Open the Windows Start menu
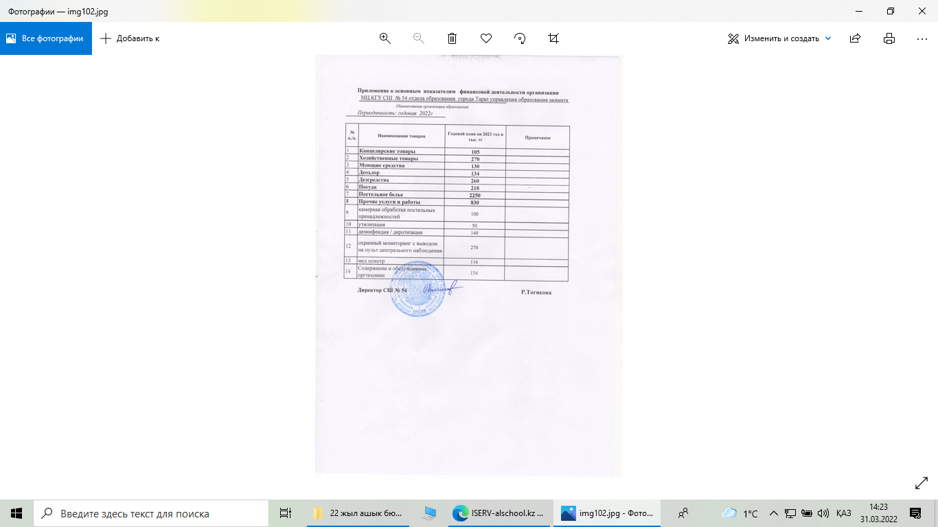938x527 pixels. click(16, 513)
